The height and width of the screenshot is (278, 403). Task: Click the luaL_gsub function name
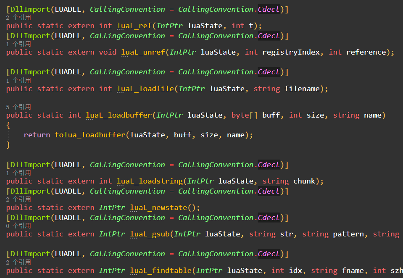tap(150, 234)
